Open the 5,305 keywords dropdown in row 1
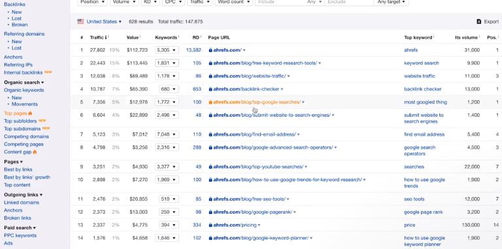The image size is (502, 249). click(x=167, y=50)
